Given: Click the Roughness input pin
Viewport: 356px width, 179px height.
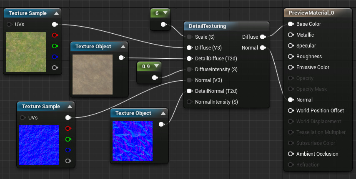Looking at the screenshot, I should pyautogui.click(x=290, y=57).
